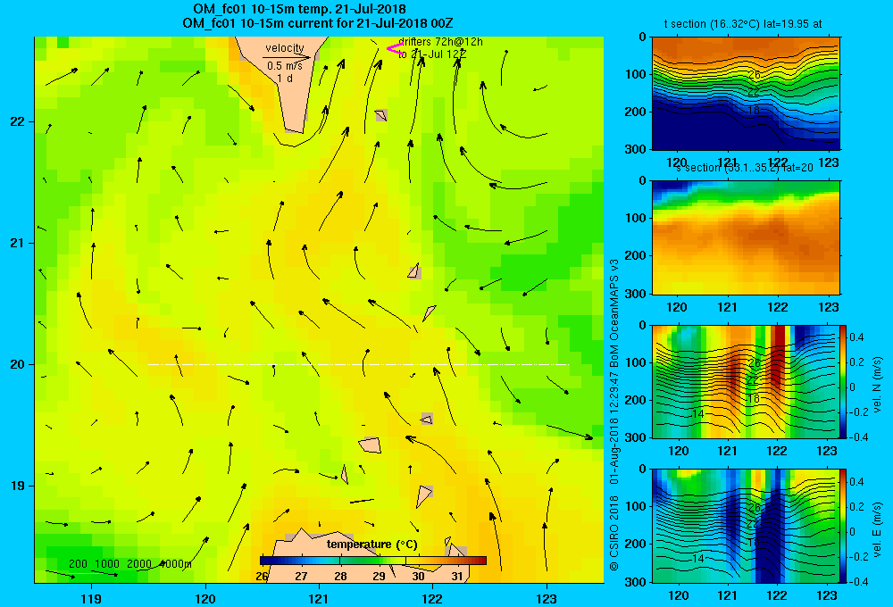
Task: Click longitude label '121' on main map axis
Action: pos(319,598)
